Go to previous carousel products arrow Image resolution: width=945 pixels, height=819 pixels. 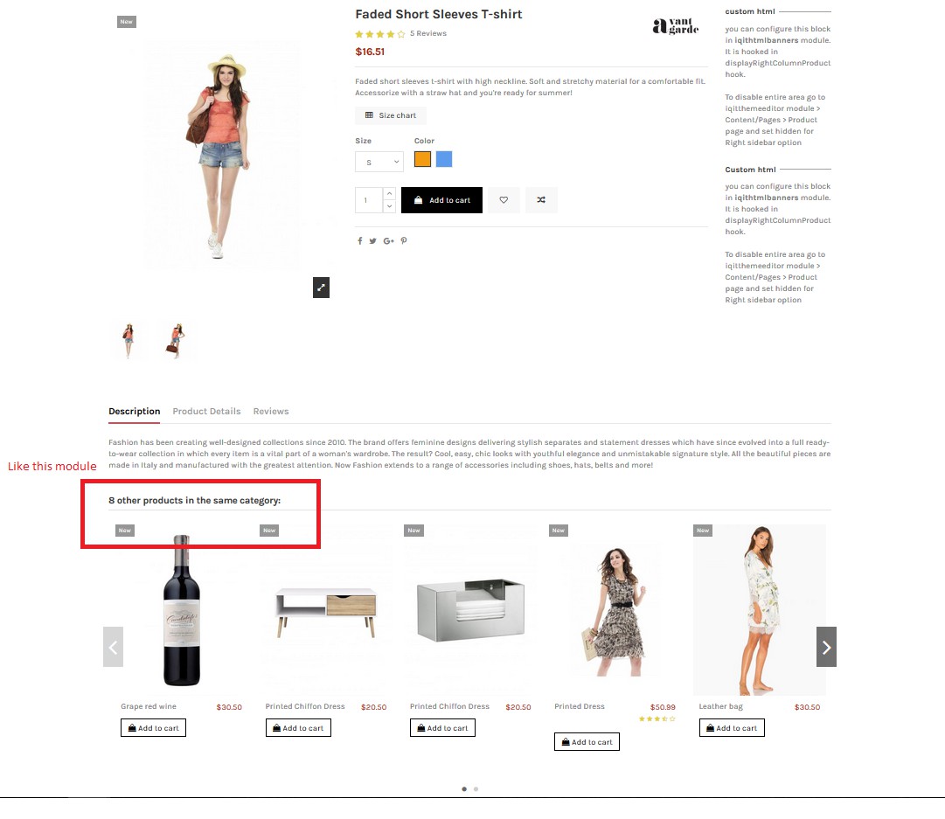tap(114, 647)
